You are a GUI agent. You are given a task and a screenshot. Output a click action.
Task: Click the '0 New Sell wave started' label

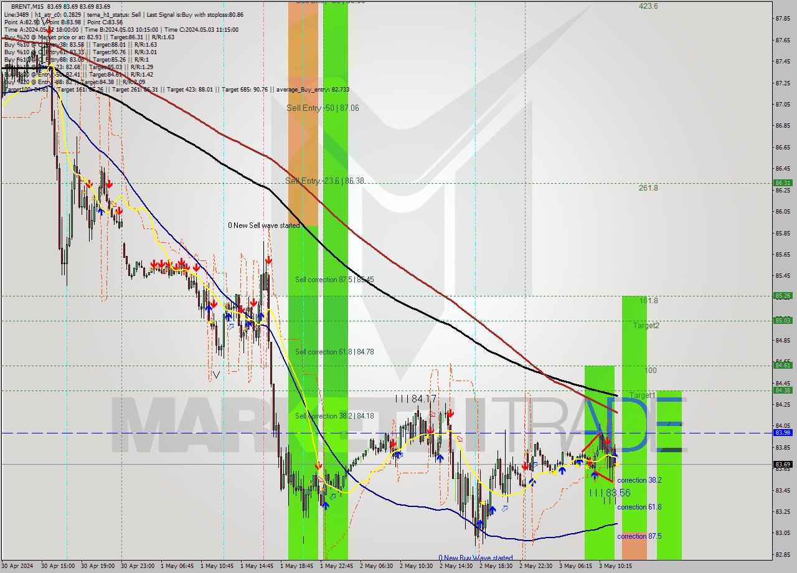point(263,225)
